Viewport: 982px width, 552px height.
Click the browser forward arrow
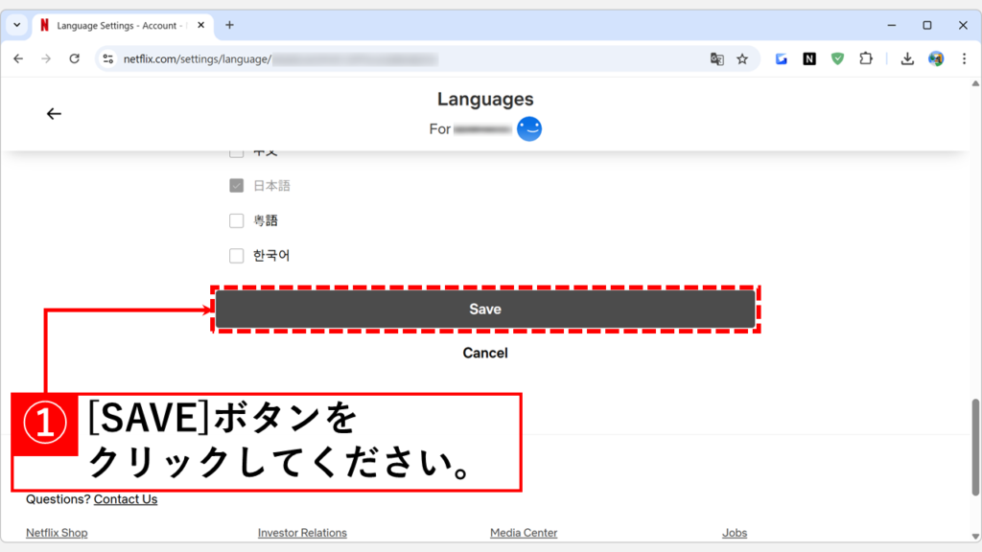(x=46, y=58)
